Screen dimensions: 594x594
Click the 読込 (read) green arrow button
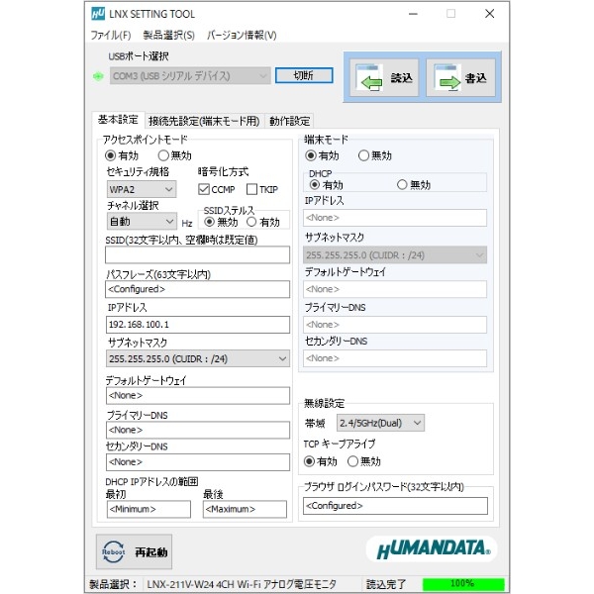tap(387, 77)
